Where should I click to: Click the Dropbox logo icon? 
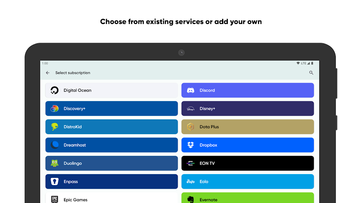(191, 145)
